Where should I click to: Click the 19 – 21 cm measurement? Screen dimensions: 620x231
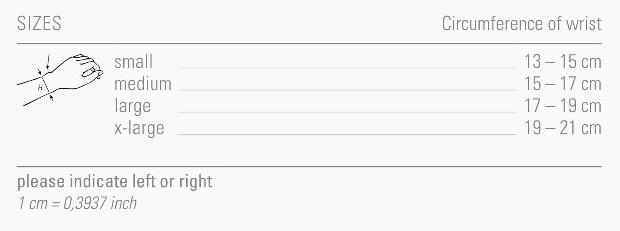pos(563,128)
